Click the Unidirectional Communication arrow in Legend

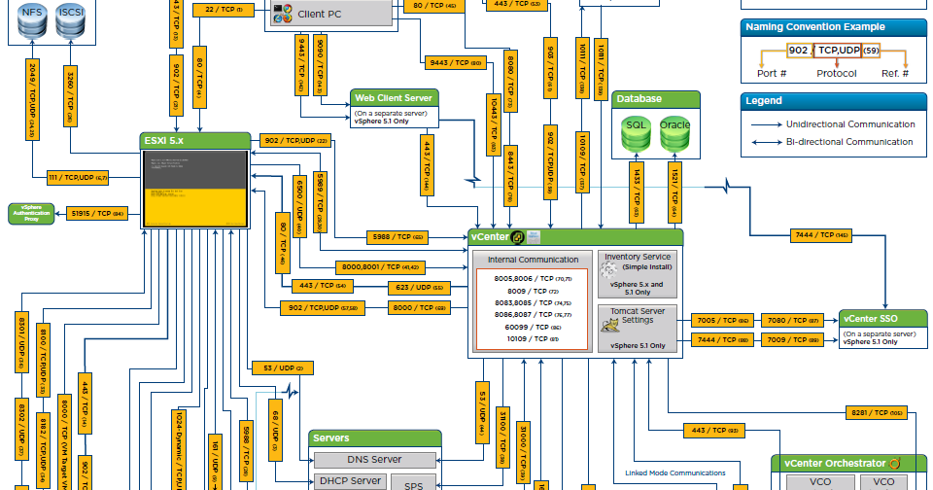point(767,124)
